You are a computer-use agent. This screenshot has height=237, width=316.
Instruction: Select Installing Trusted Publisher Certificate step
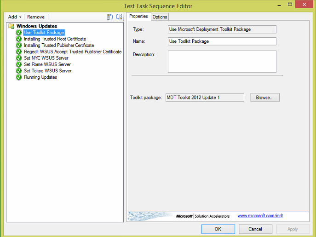[x=59, y=45]
